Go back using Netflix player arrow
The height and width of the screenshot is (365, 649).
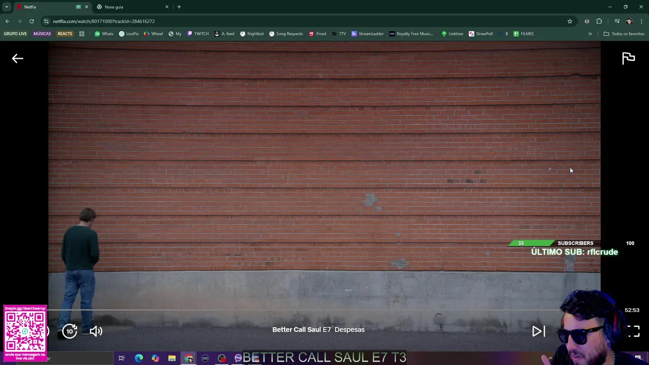[18, 58]
